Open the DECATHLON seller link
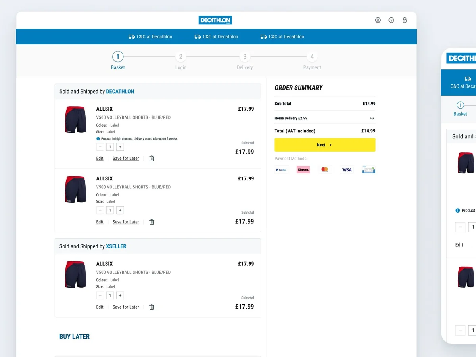 click(120, 92)
